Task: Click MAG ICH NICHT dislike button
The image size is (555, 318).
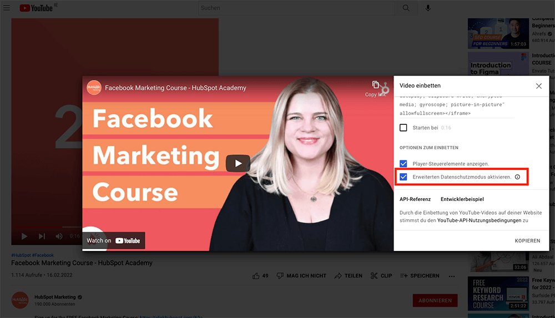Action: tap(301, 276)
